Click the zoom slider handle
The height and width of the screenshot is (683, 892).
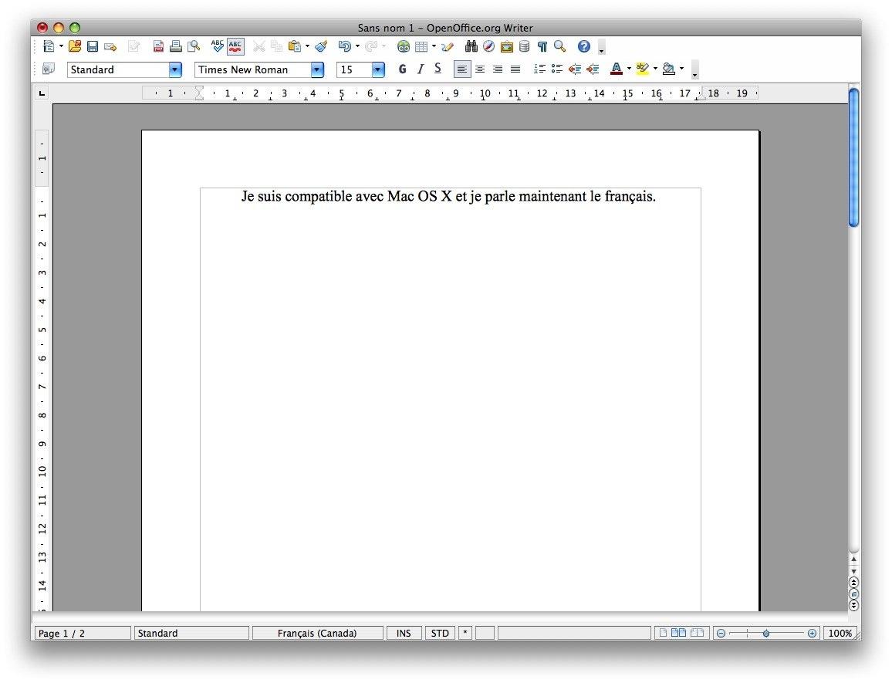[766, 634]
